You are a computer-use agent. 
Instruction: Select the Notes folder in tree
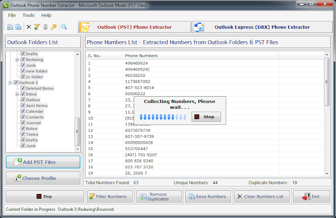pyautogui.click(x=31, y=129)
